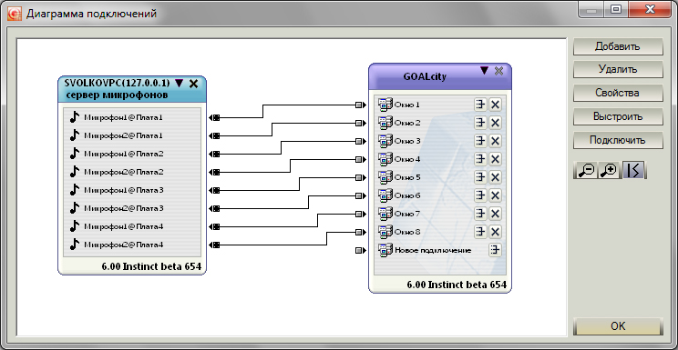Click input connector of Новое подключение
This screenshot has width=678, height=350.
point(361,250)
